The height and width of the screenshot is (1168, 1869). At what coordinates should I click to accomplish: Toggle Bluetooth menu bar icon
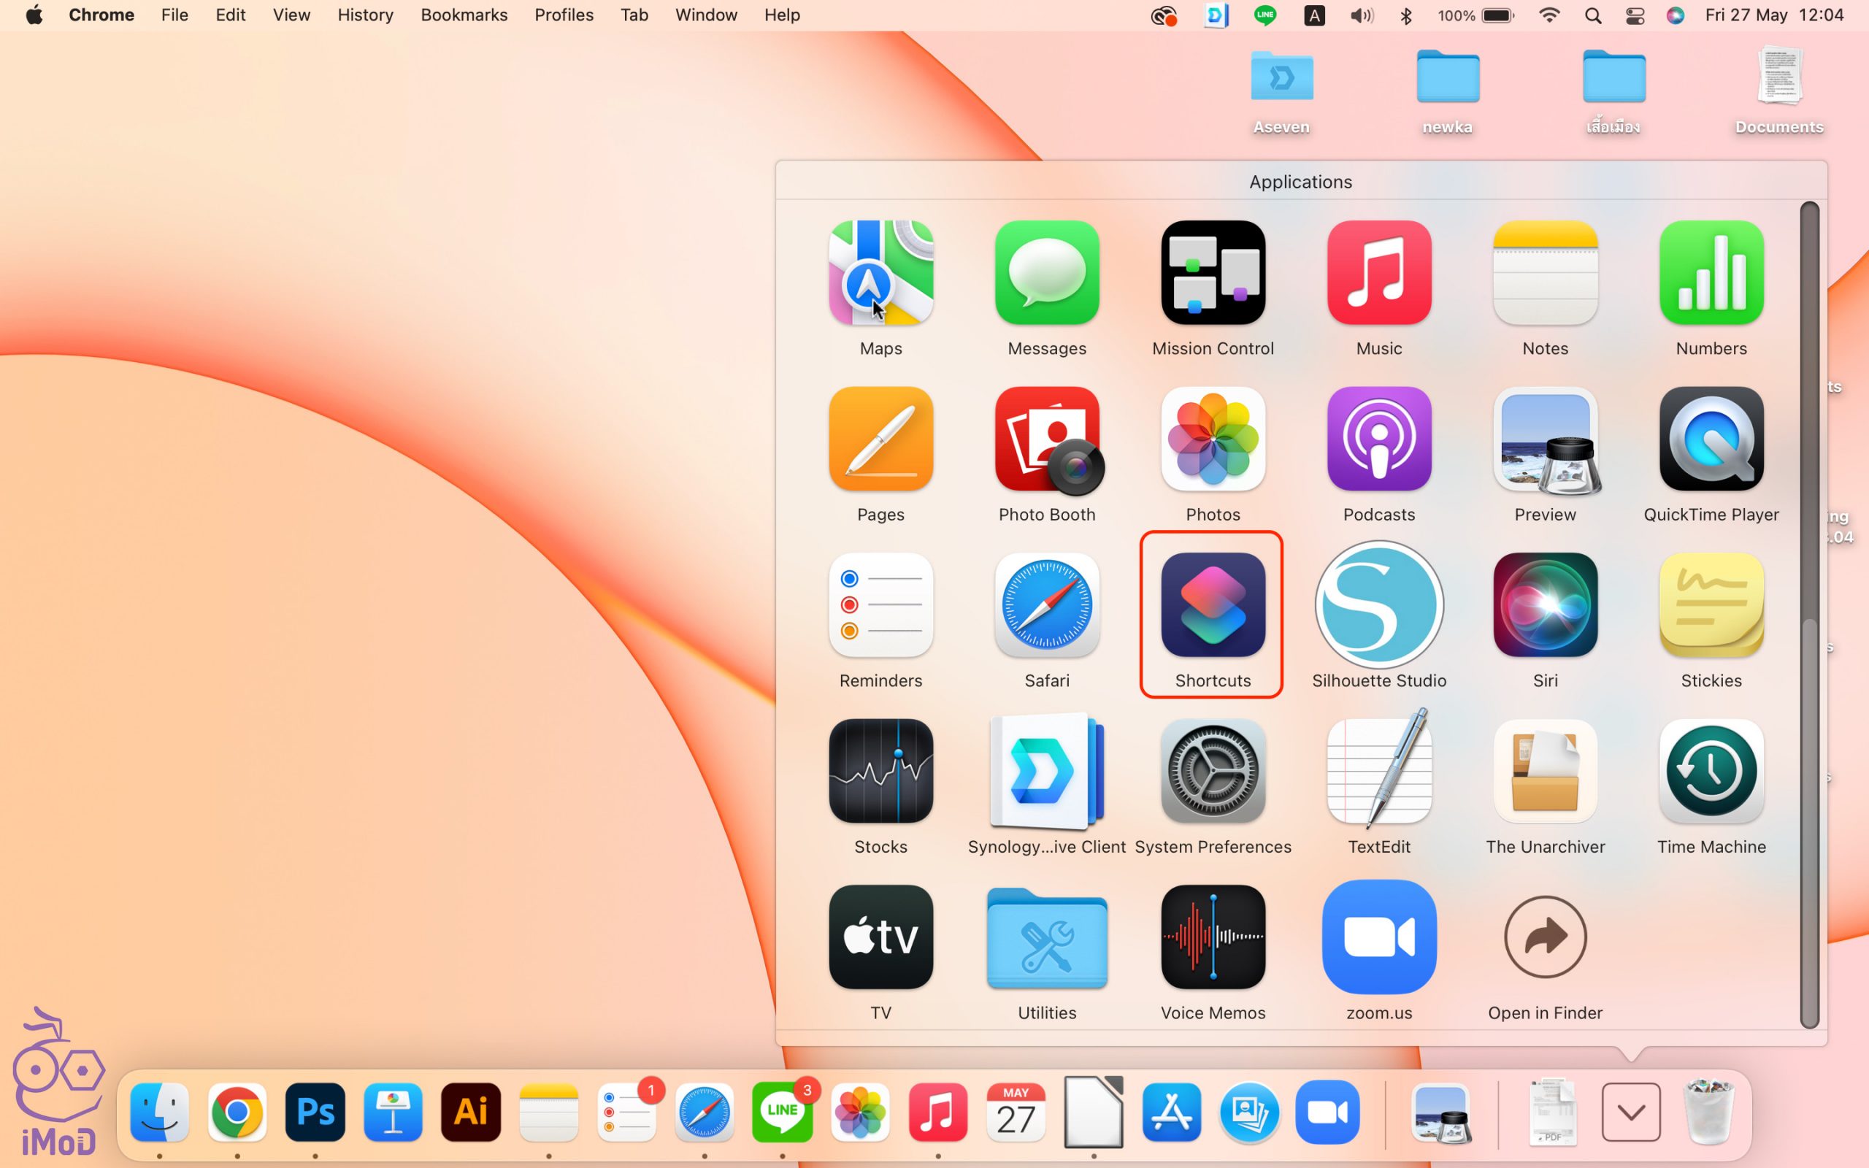coord(1405,15)
